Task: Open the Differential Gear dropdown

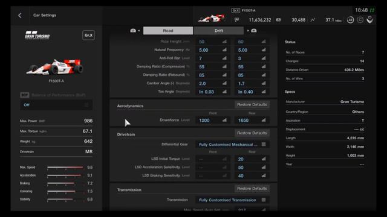Action: 232,145
